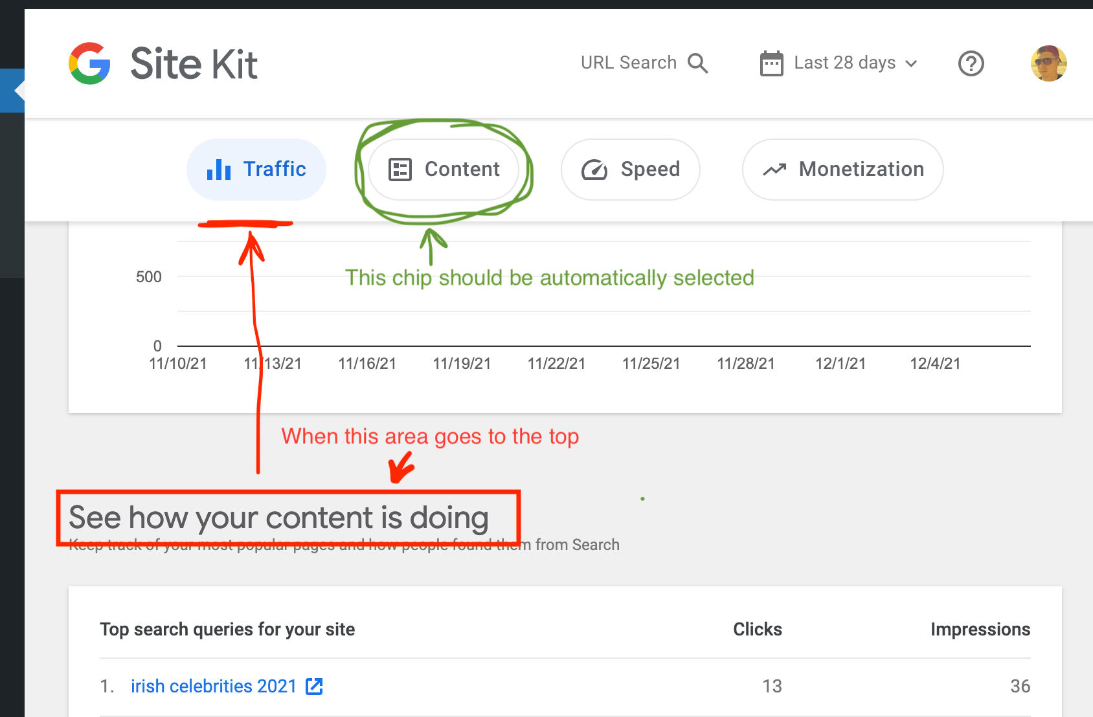Select the Traffic bar-chart icon
This screenshot has height=717, width=1093.
pyautogui.click(x=218, y=169)
